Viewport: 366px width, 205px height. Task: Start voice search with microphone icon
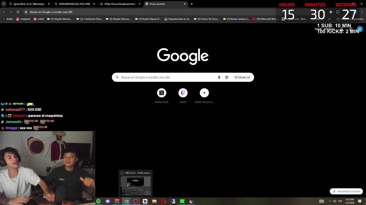click(219, 77)
